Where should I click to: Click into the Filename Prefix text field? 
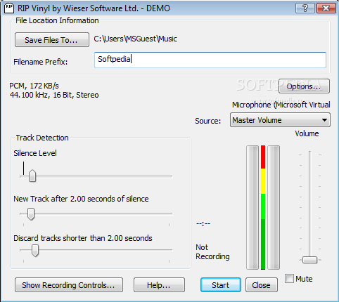tap(210, 60)
